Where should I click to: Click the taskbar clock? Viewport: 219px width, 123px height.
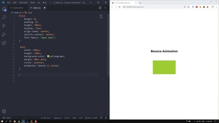(209, 121)
